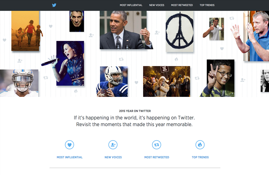Open the Top Trends text link
This screenshot has width=269, height=175.
pos(200,157)
